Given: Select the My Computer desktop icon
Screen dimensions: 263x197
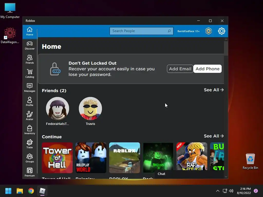Looking at the screenshot, I should click(10, 11).
